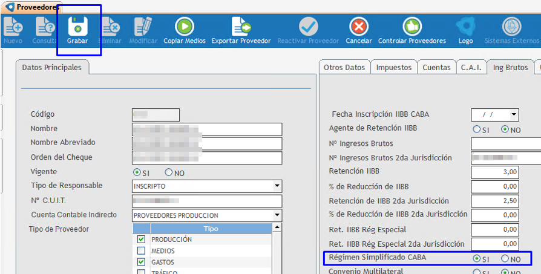Click the Cancelar red X icon
This screenshot has height=274, width=541.
tap(359, 27)
